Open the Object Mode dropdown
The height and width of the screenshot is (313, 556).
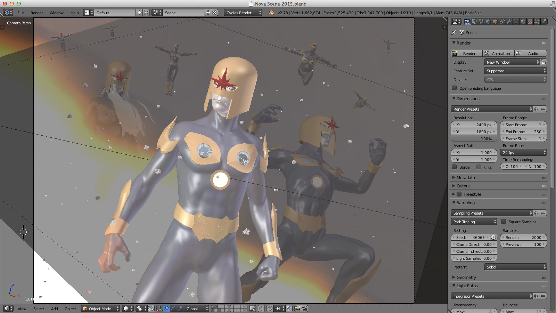click(100, 308)
